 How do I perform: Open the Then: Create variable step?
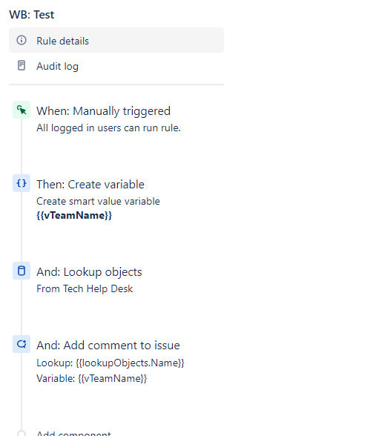[x=90, y=185]
